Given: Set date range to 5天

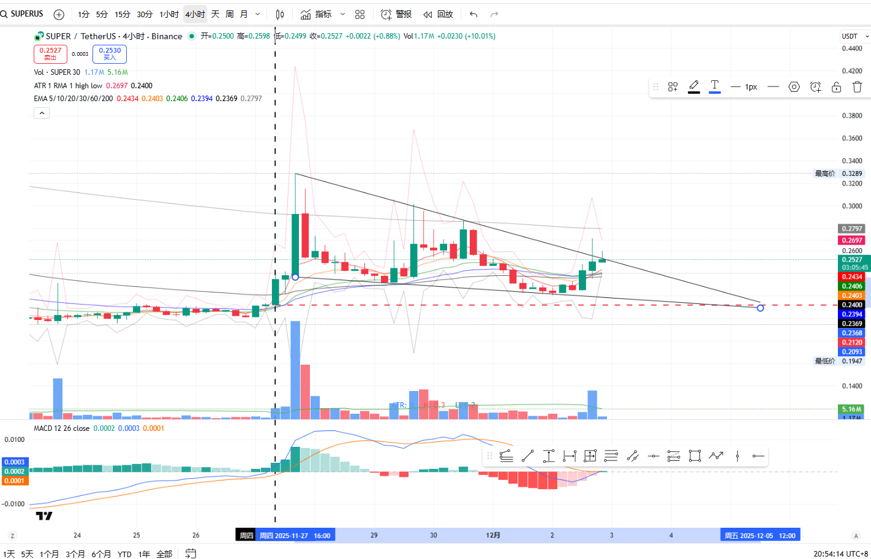Looking at the screenshot, I should [27, 554].
